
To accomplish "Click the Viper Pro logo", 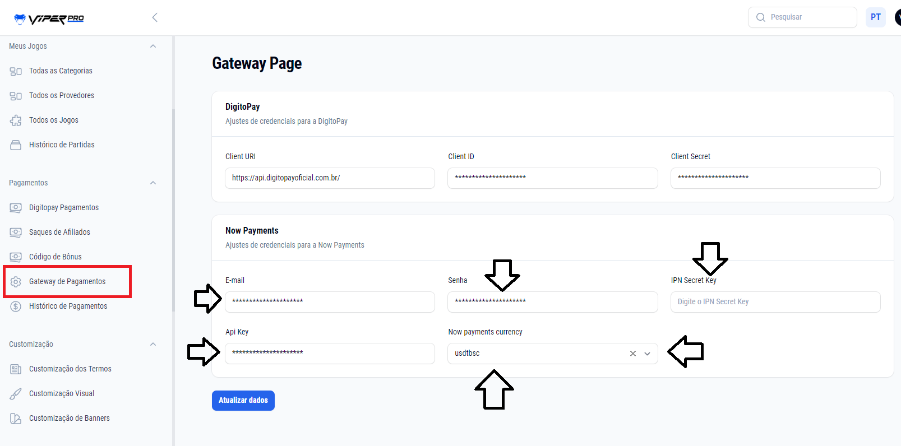I will click(x=49, y=18).
